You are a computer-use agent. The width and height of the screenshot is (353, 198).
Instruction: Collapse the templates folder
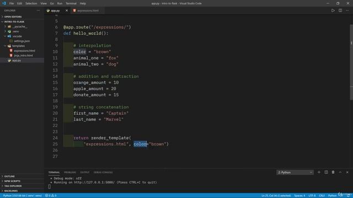click(18, 46)
